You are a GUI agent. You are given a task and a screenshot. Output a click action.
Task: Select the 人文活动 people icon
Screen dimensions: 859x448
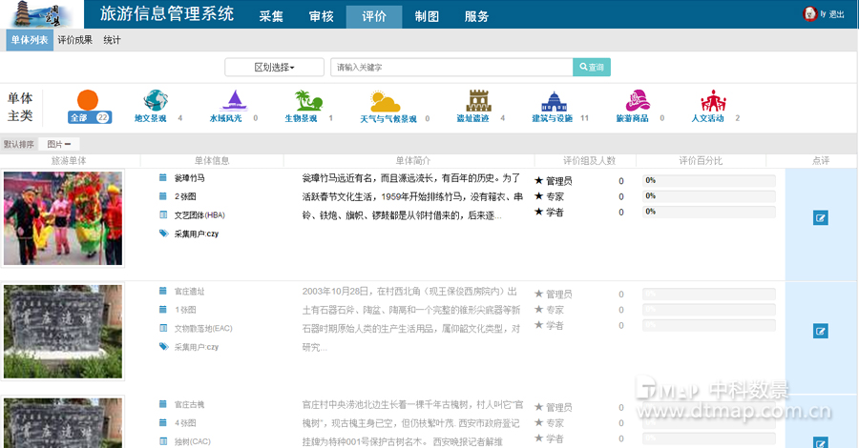(x=713, y=101)
